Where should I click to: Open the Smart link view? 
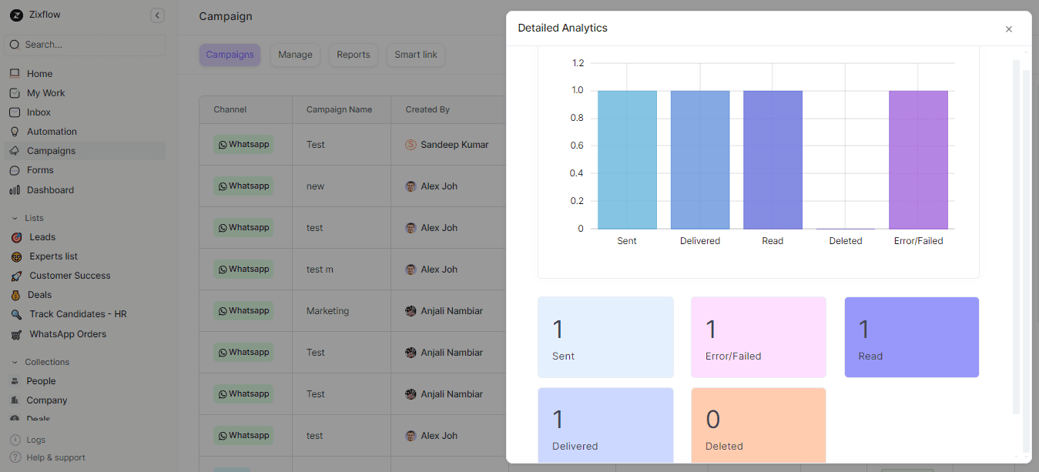(415, 55)
